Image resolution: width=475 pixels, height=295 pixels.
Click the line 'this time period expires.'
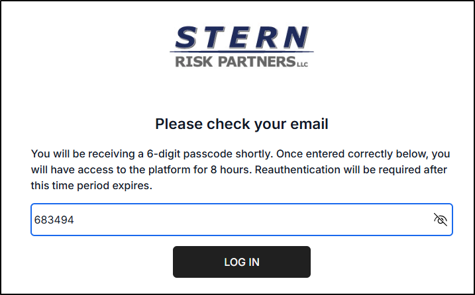pos(91,185)
